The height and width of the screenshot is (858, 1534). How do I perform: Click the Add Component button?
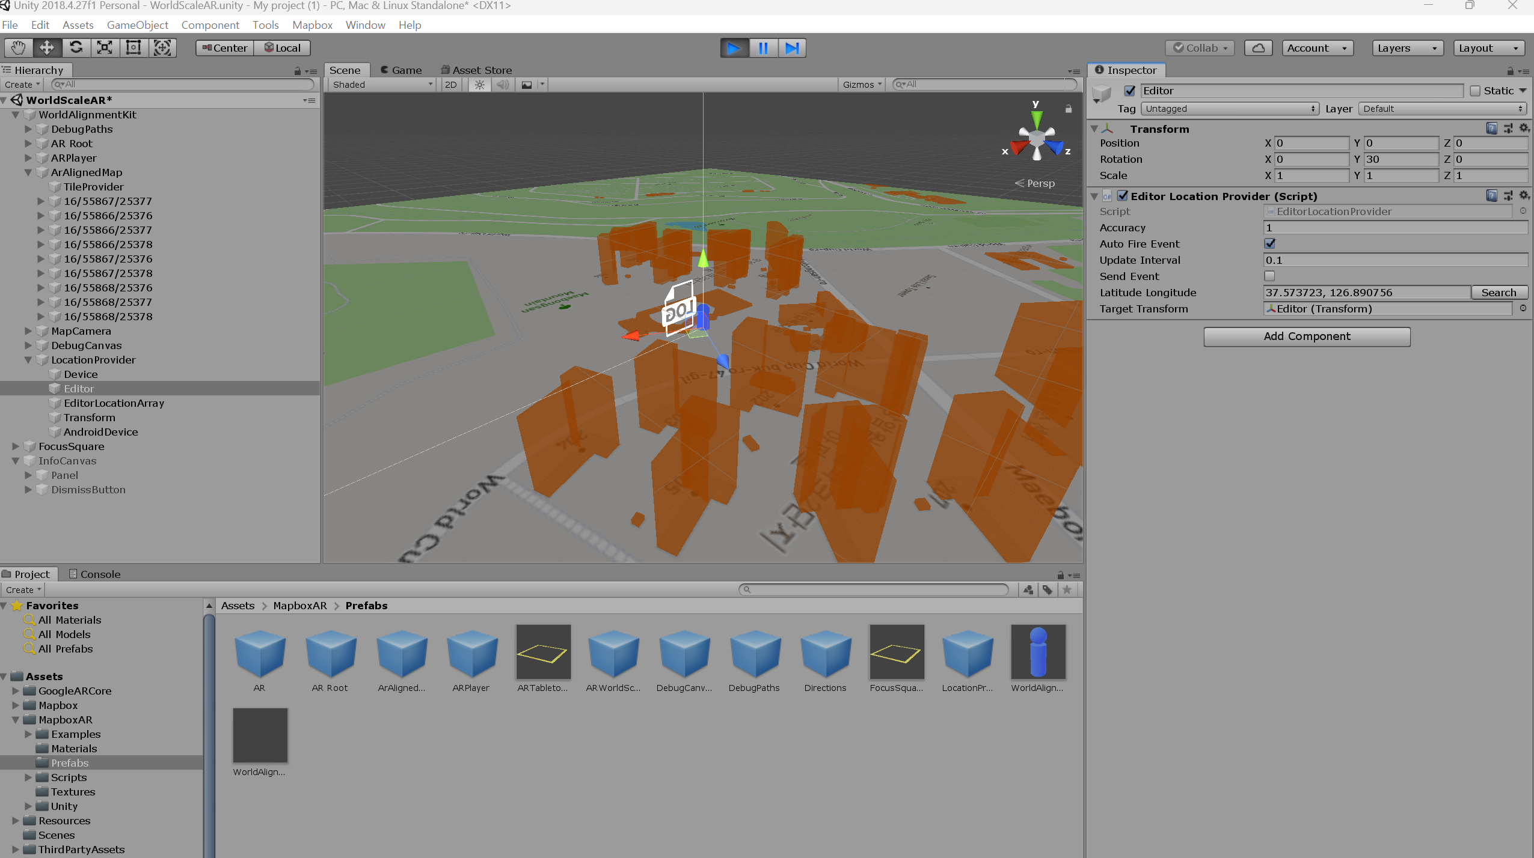pyautogui.click(x=1306, y=336)
